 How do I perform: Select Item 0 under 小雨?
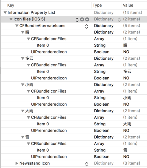[43, 98]
